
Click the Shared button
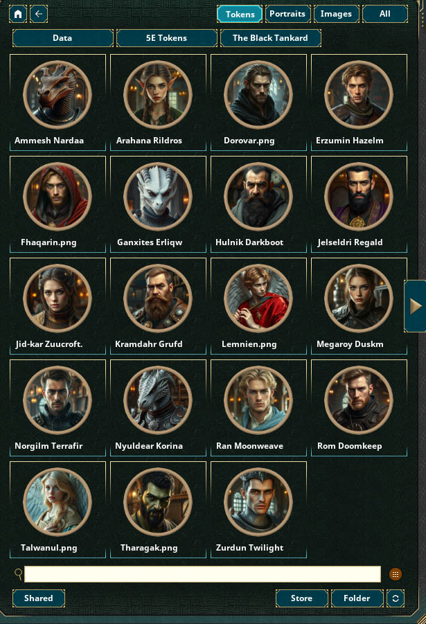[x=39, y=598]
